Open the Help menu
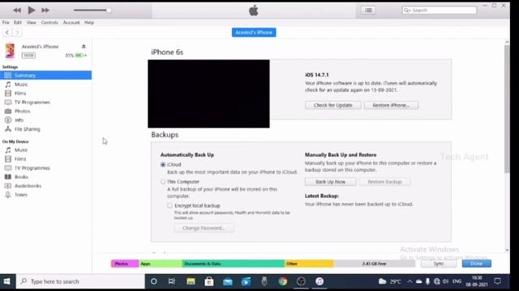The width and height of the screenshot is (519, 291). point(89,23)
